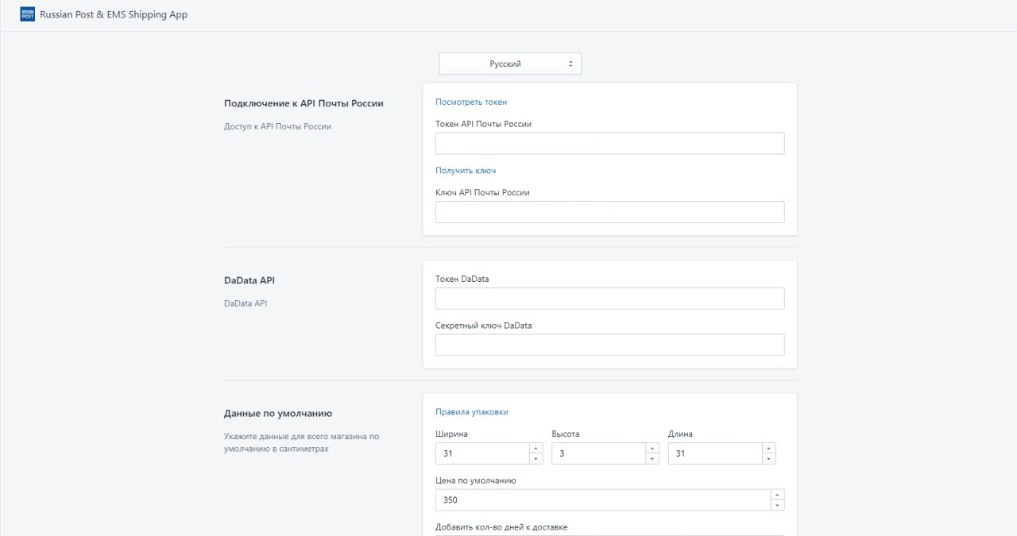Decrement the Высота stepper down arrow
Image resolution: width=1017 pixels, height=536 pixels.
[652, 459]
